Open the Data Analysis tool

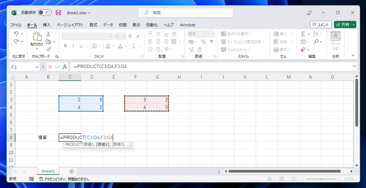336,41
